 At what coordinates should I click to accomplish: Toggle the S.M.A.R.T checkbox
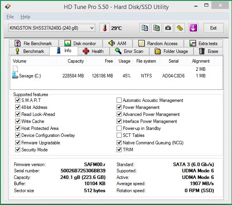point(17,100)
